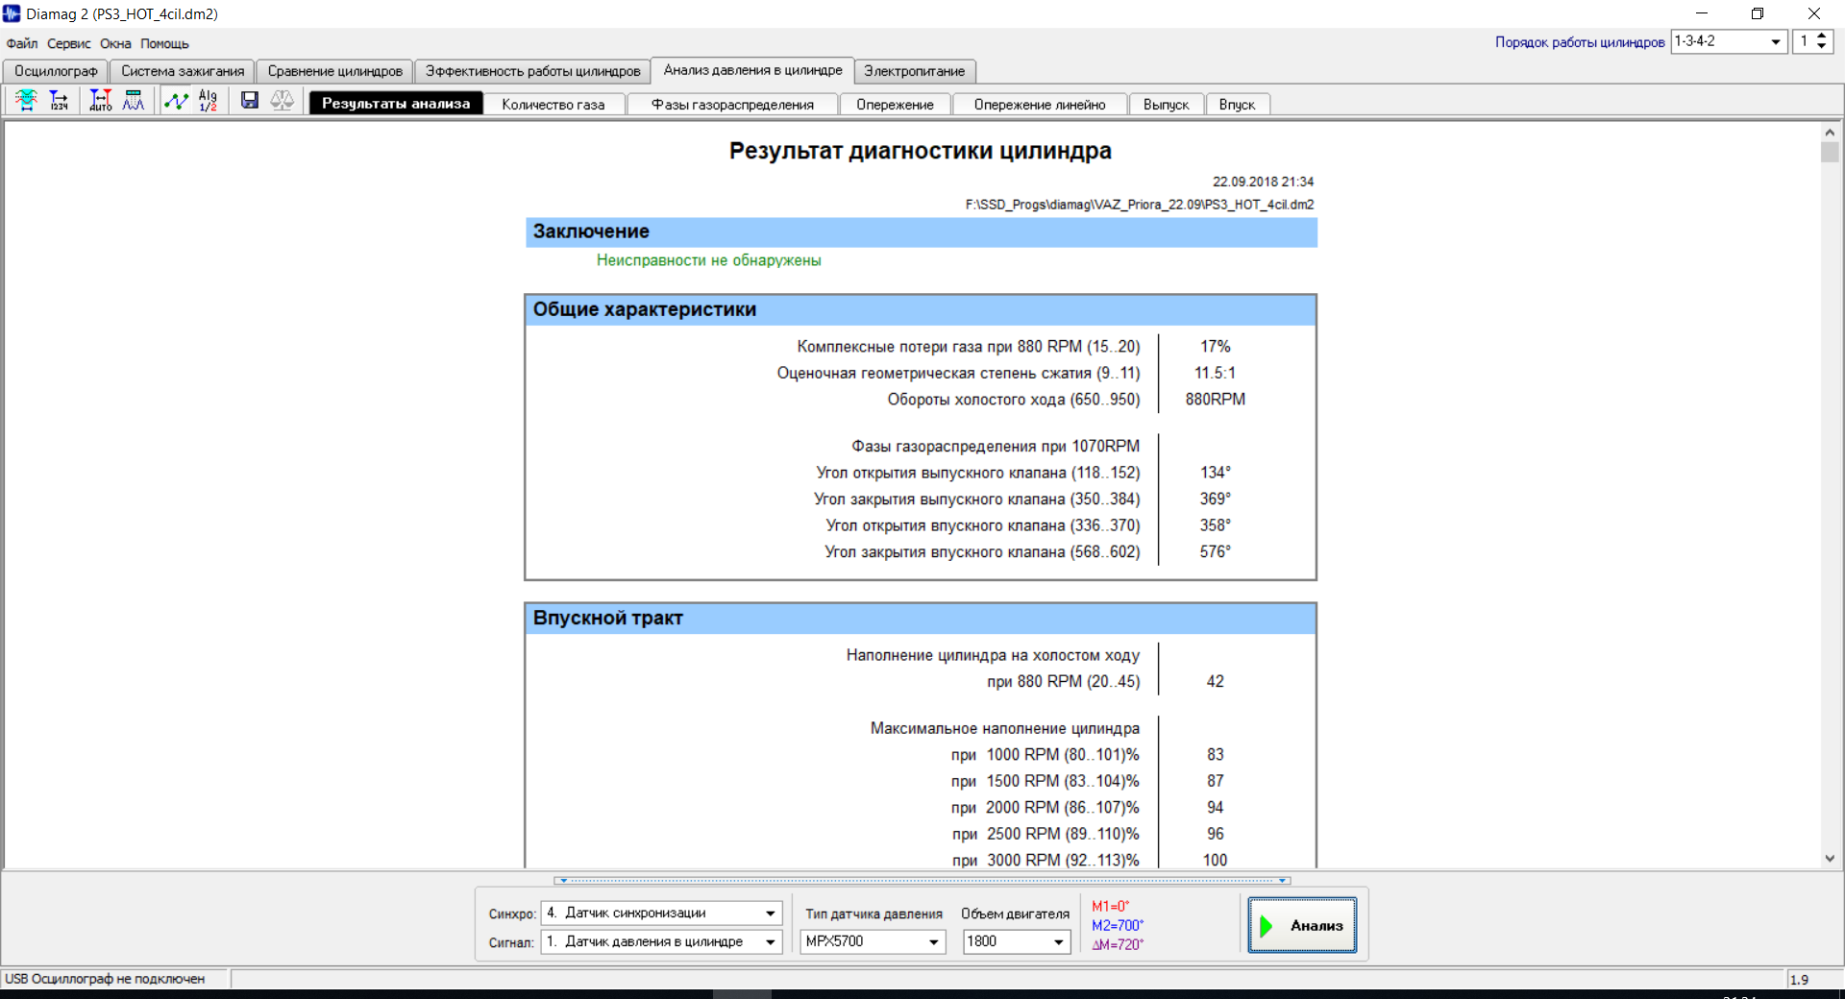
Task: Click the signal range selection waveform icon
Action: click(26, 101)
